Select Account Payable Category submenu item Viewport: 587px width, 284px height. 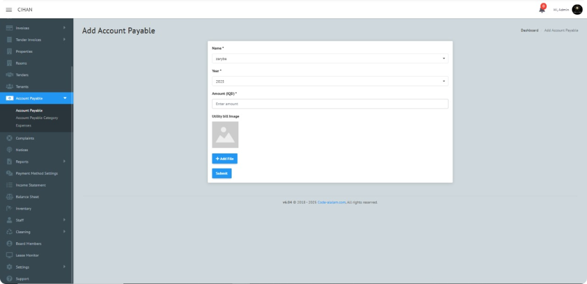37,118
